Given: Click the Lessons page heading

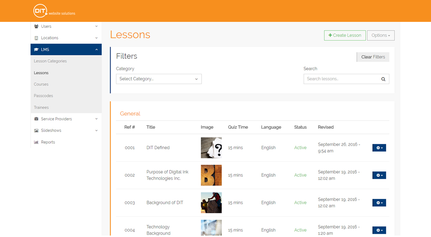Looking at the screenshot, I should [130, 35].
